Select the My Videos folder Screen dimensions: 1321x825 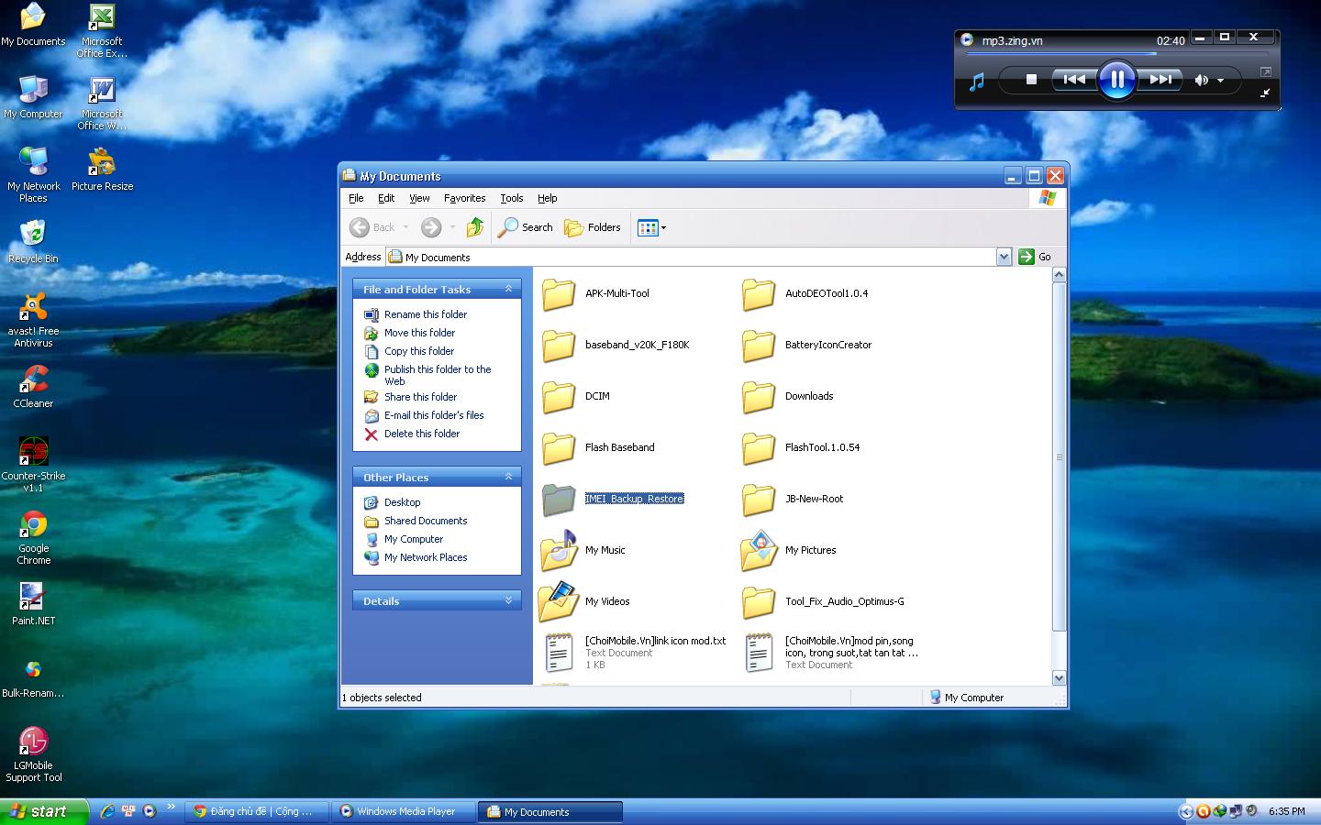point(584,601)
